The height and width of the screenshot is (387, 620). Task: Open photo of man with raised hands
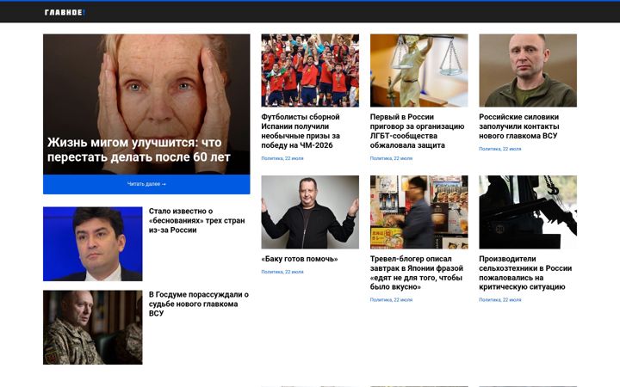(310, 212)
